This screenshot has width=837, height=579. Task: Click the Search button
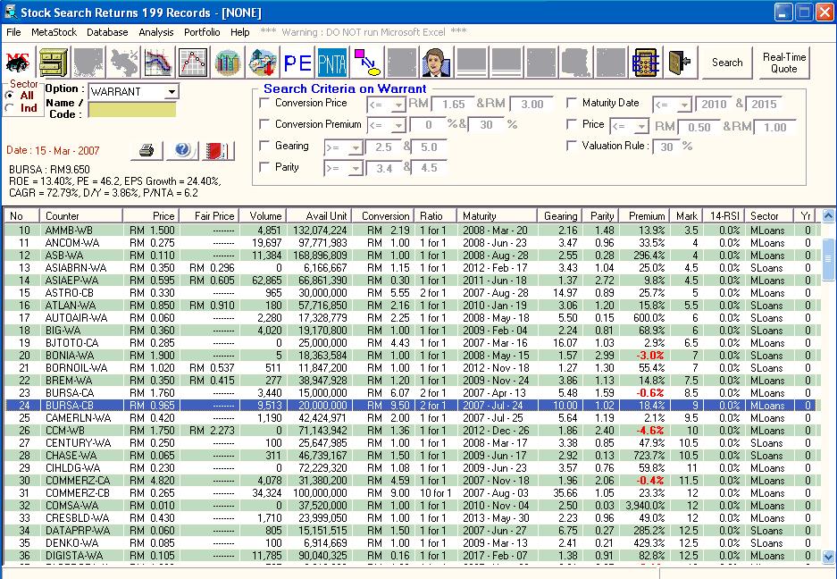[x=727, y=63]
